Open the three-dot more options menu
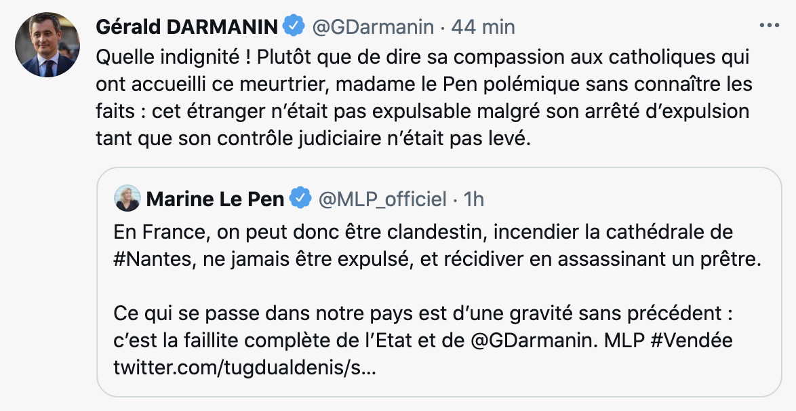 [769, 25]
